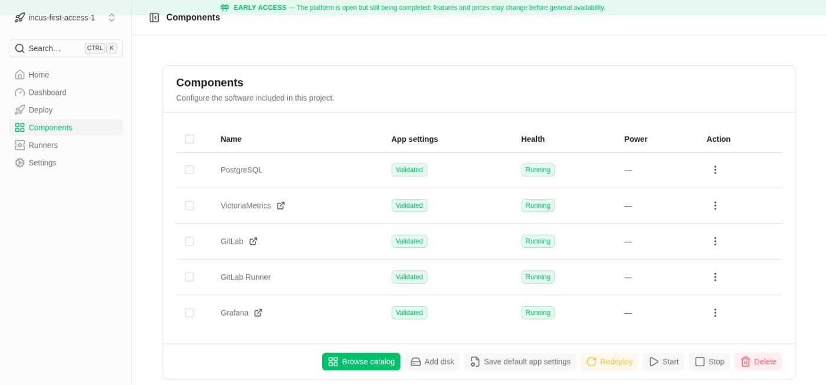Click Validated badge in GitLab row

[409, 241]
